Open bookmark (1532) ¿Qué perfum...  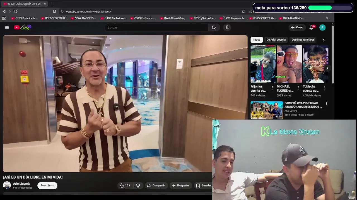pyautogui.click(x=202, y=18)
